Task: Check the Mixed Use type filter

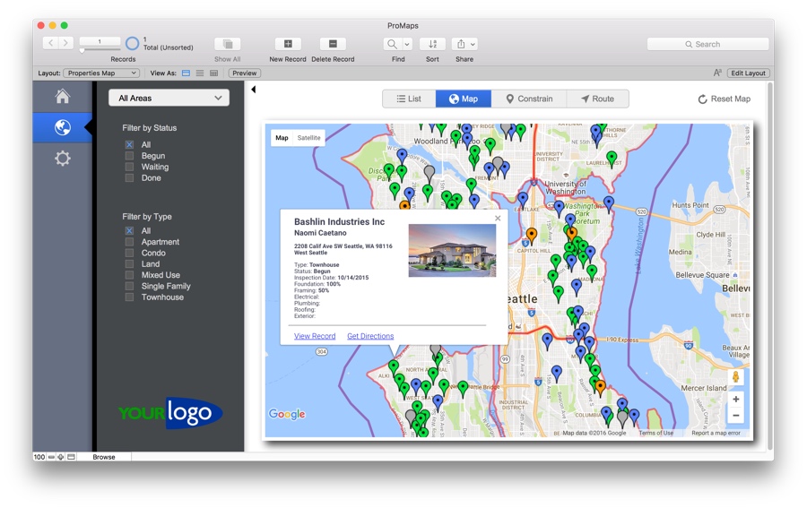Action: pyautogui.click(x=129, y=275)
